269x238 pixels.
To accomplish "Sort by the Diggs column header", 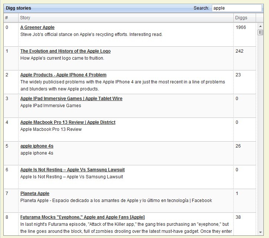I will (245, 18).
